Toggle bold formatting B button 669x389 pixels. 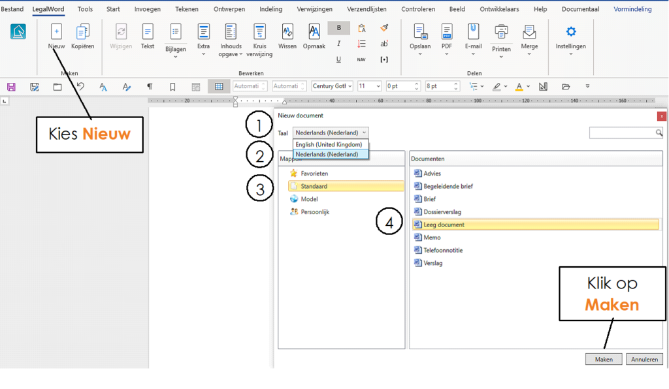[x=339, y=28]
